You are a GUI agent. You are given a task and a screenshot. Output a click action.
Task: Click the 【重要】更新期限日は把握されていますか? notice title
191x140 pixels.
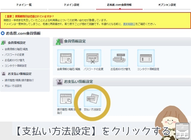pos(29,16)
